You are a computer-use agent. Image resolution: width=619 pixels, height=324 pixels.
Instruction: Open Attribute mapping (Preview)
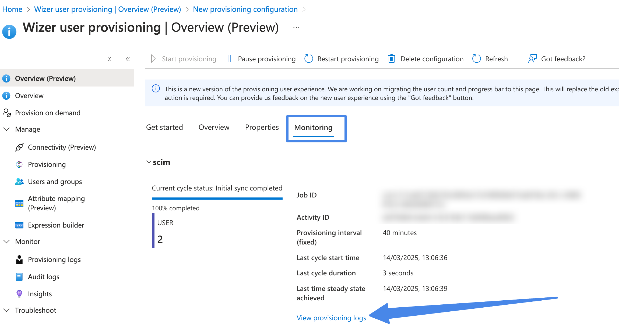pos(56,203)
